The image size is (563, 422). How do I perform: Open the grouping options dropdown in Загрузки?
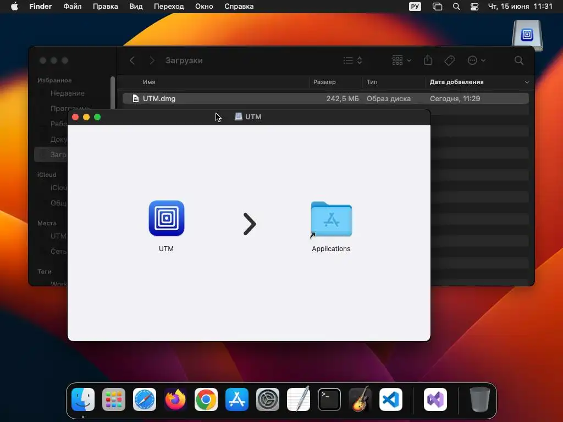tap(401, 60)
